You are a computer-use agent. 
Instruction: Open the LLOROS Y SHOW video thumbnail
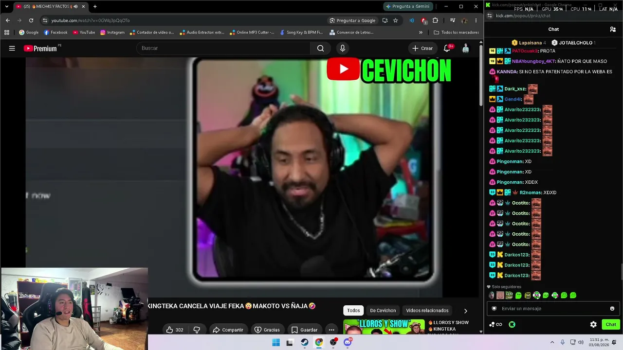click(384, 327)
